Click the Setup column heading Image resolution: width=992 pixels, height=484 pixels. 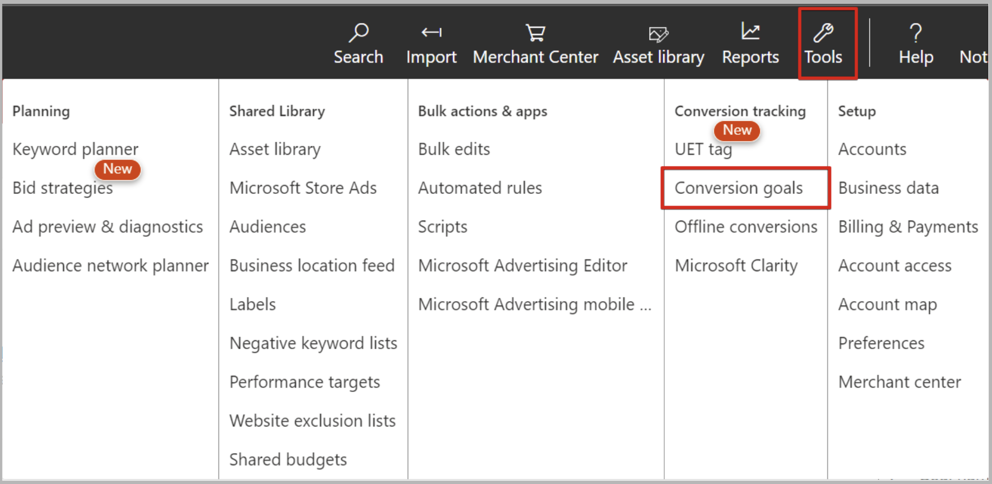(x=857, y=111)
